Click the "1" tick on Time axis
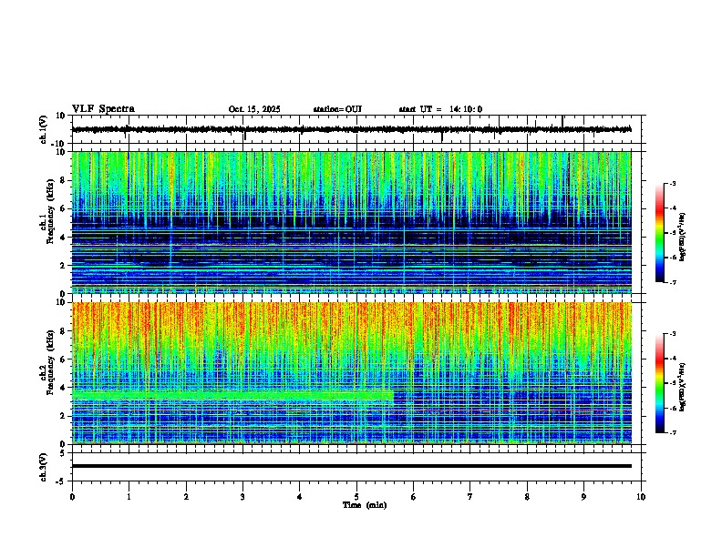The width and height of the screenshot is (722, 557). point(129,497)
